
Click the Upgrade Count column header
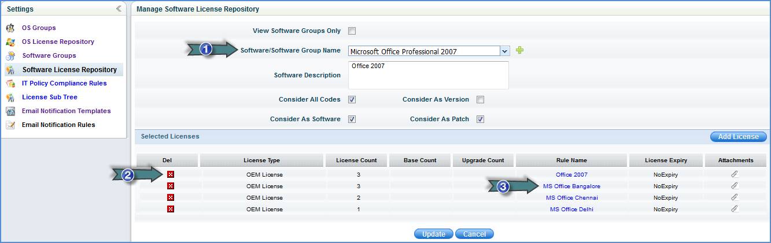coord(483,160)
